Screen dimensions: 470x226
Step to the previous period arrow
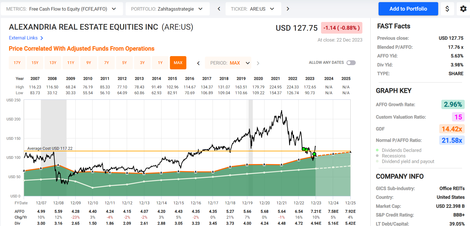(198, 63)
